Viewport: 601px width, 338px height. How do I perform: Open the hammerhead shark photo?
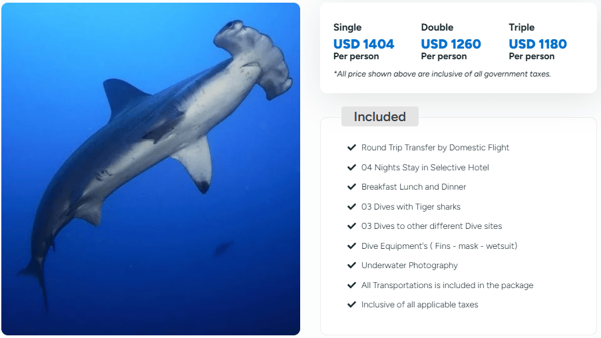(150, 169)
